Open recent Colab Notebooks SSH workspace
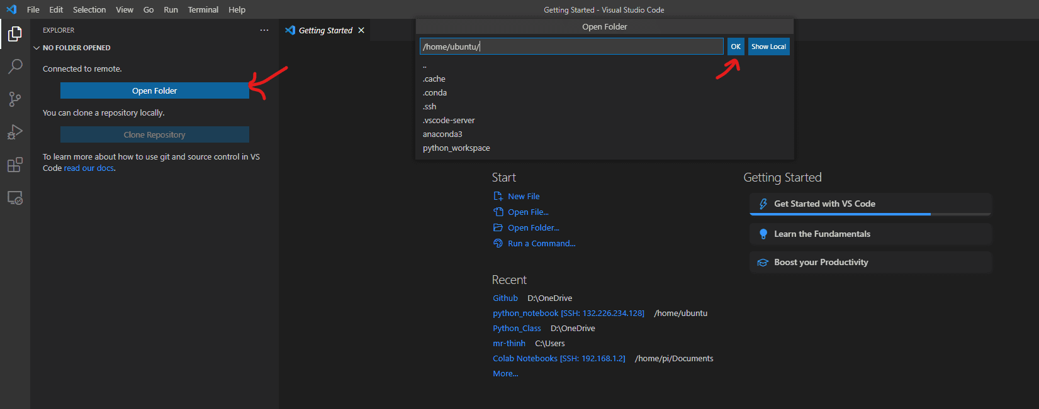This screenshot has height=409, width=1039. click(x=559, y=359)
